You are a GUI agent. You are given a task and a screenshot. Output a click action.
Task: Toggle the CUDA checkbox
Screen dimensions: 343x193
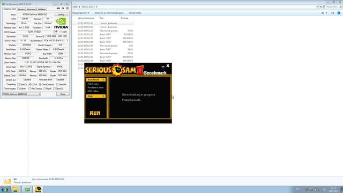(30, 85)
